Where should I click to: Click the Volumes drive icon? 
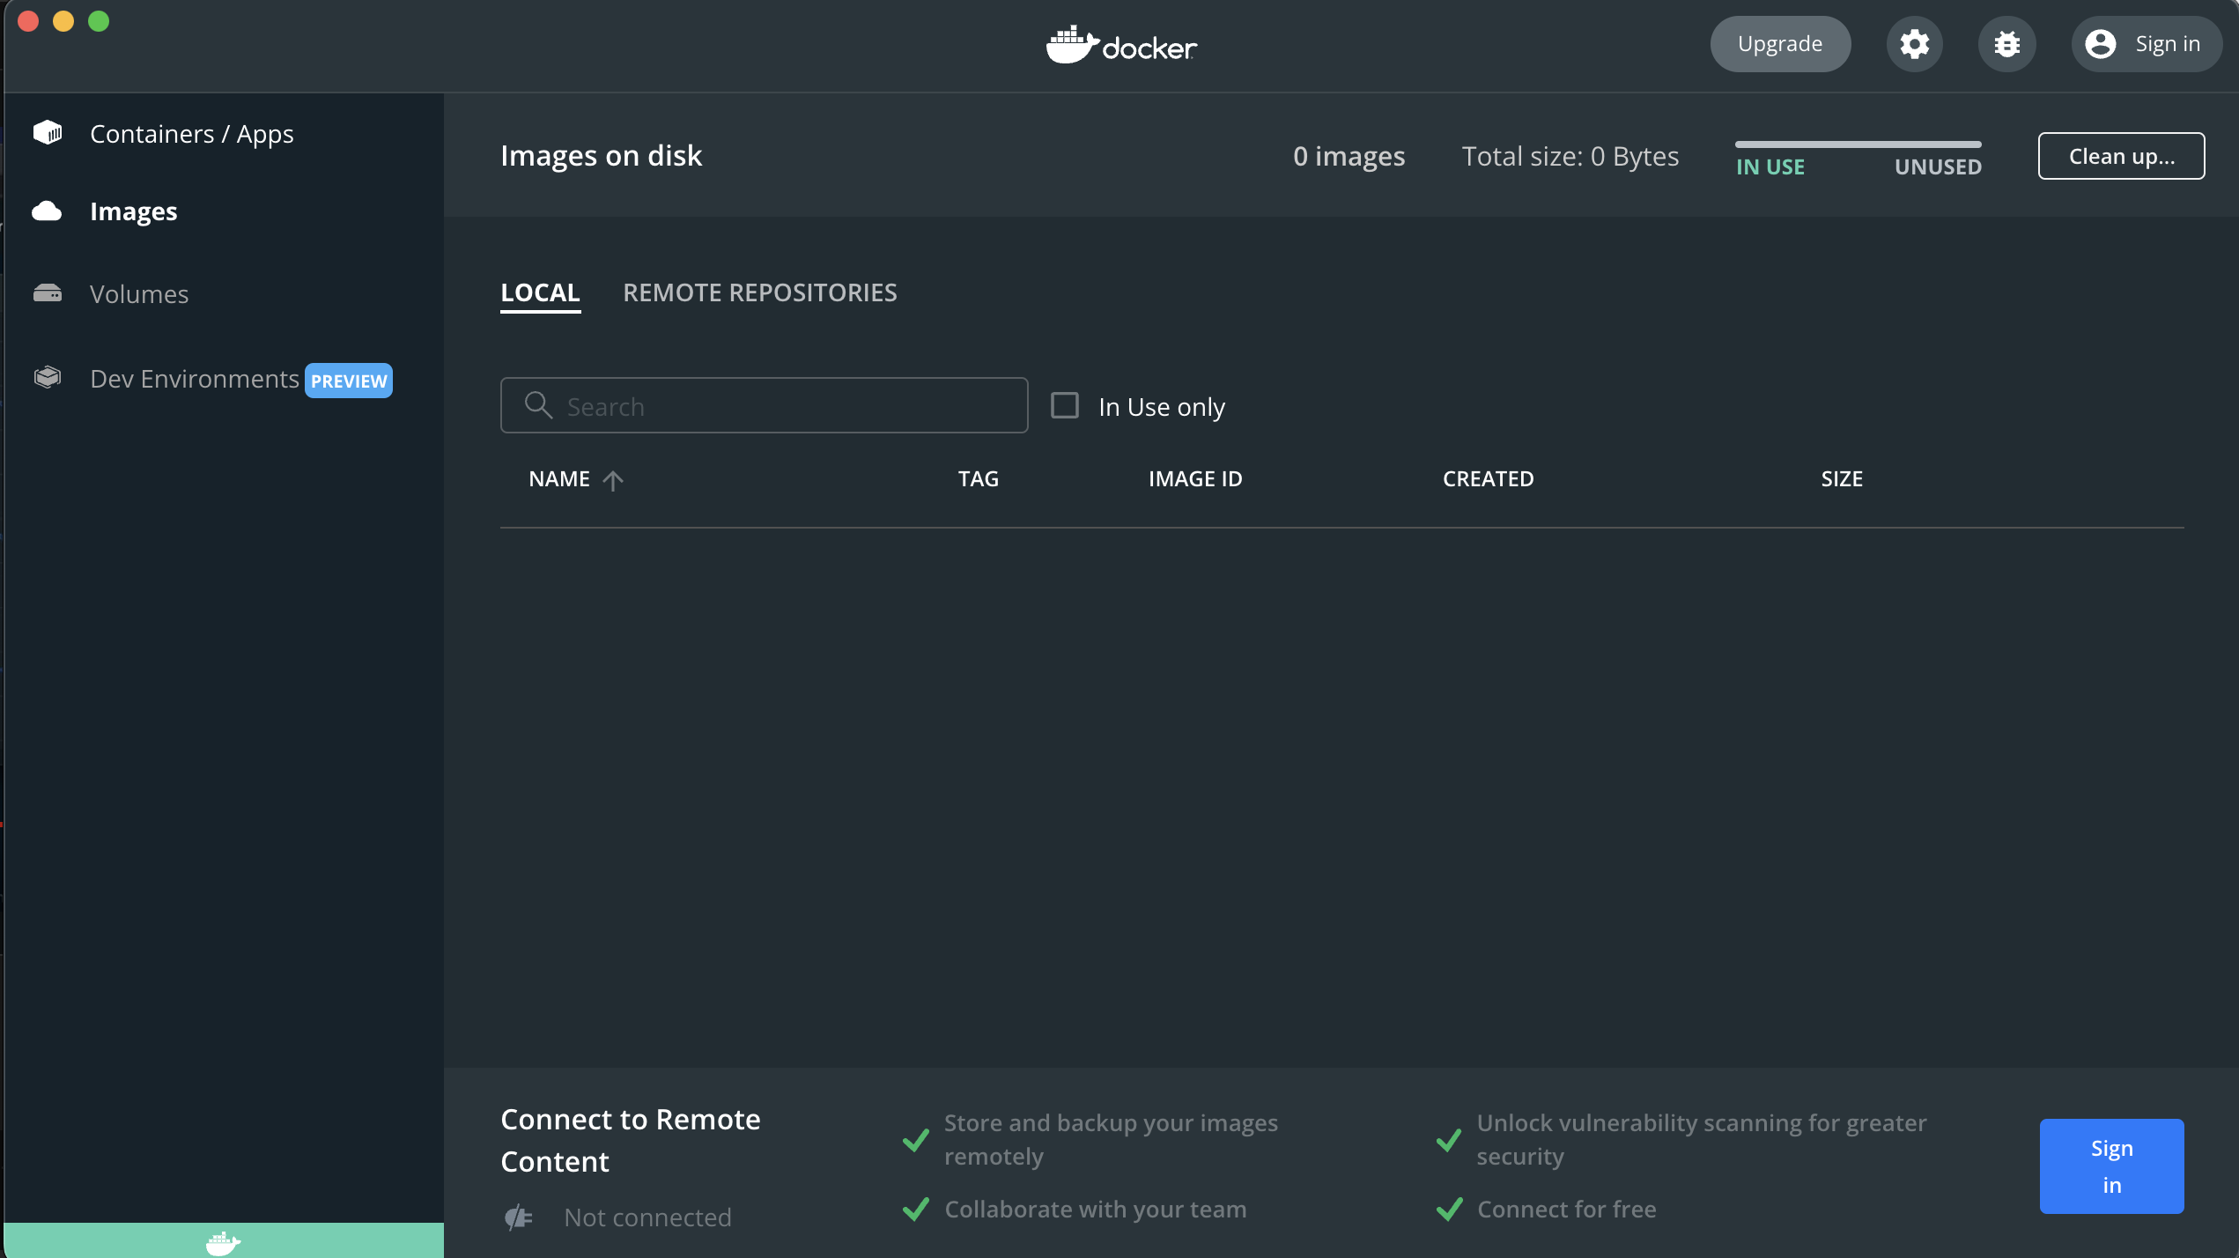(x=48, y=293)
